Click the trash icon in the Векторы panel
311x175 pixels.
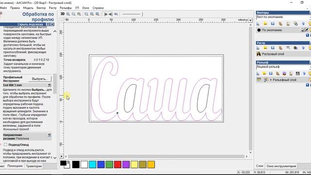tap(303, 24)
